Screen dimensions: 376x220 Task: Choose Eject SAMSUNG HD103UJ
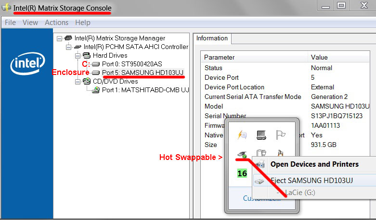pyautogui.click(x=314, y=181)
